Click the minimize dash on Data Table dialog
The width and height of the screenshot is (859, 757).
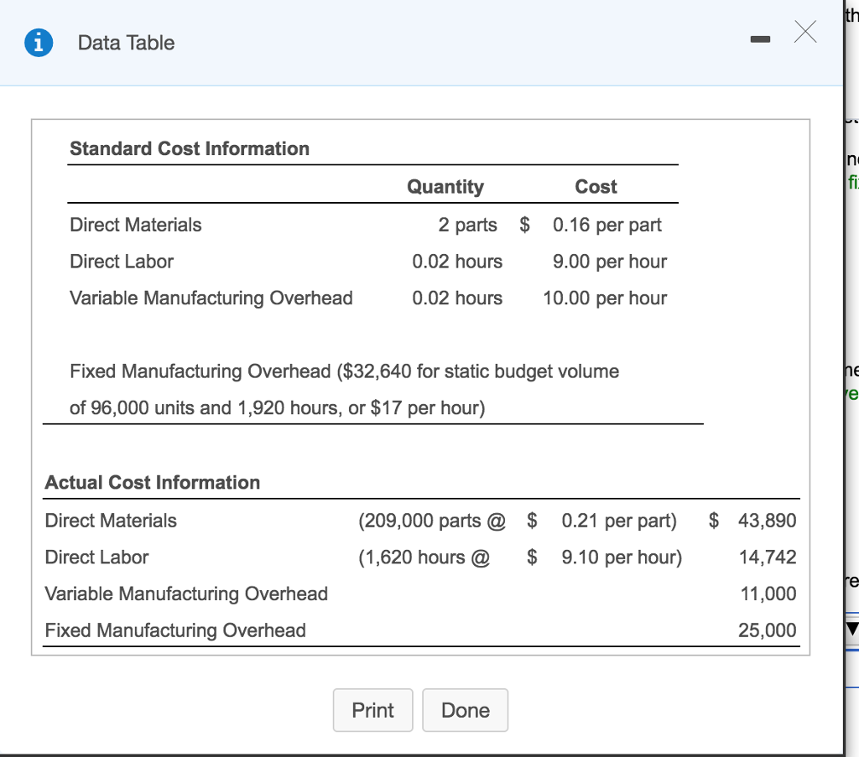pyautogui.click(x=760, y=38)
